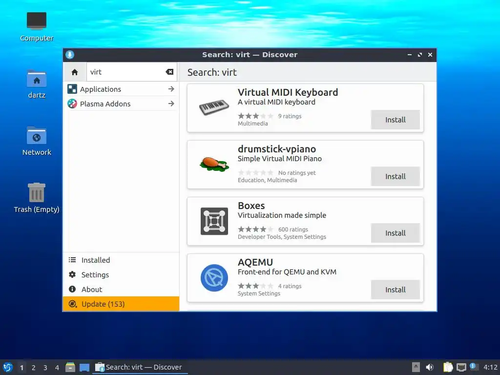Screen dimensions: 500x375
Task: Click the Settings gear icon
Action: 72,274
